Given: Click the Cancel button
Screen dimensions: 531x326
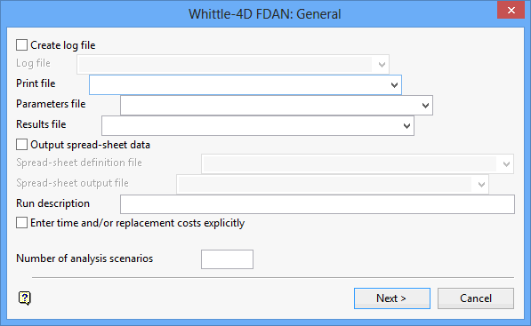Looking at the screenshot, I should point(476,298).
